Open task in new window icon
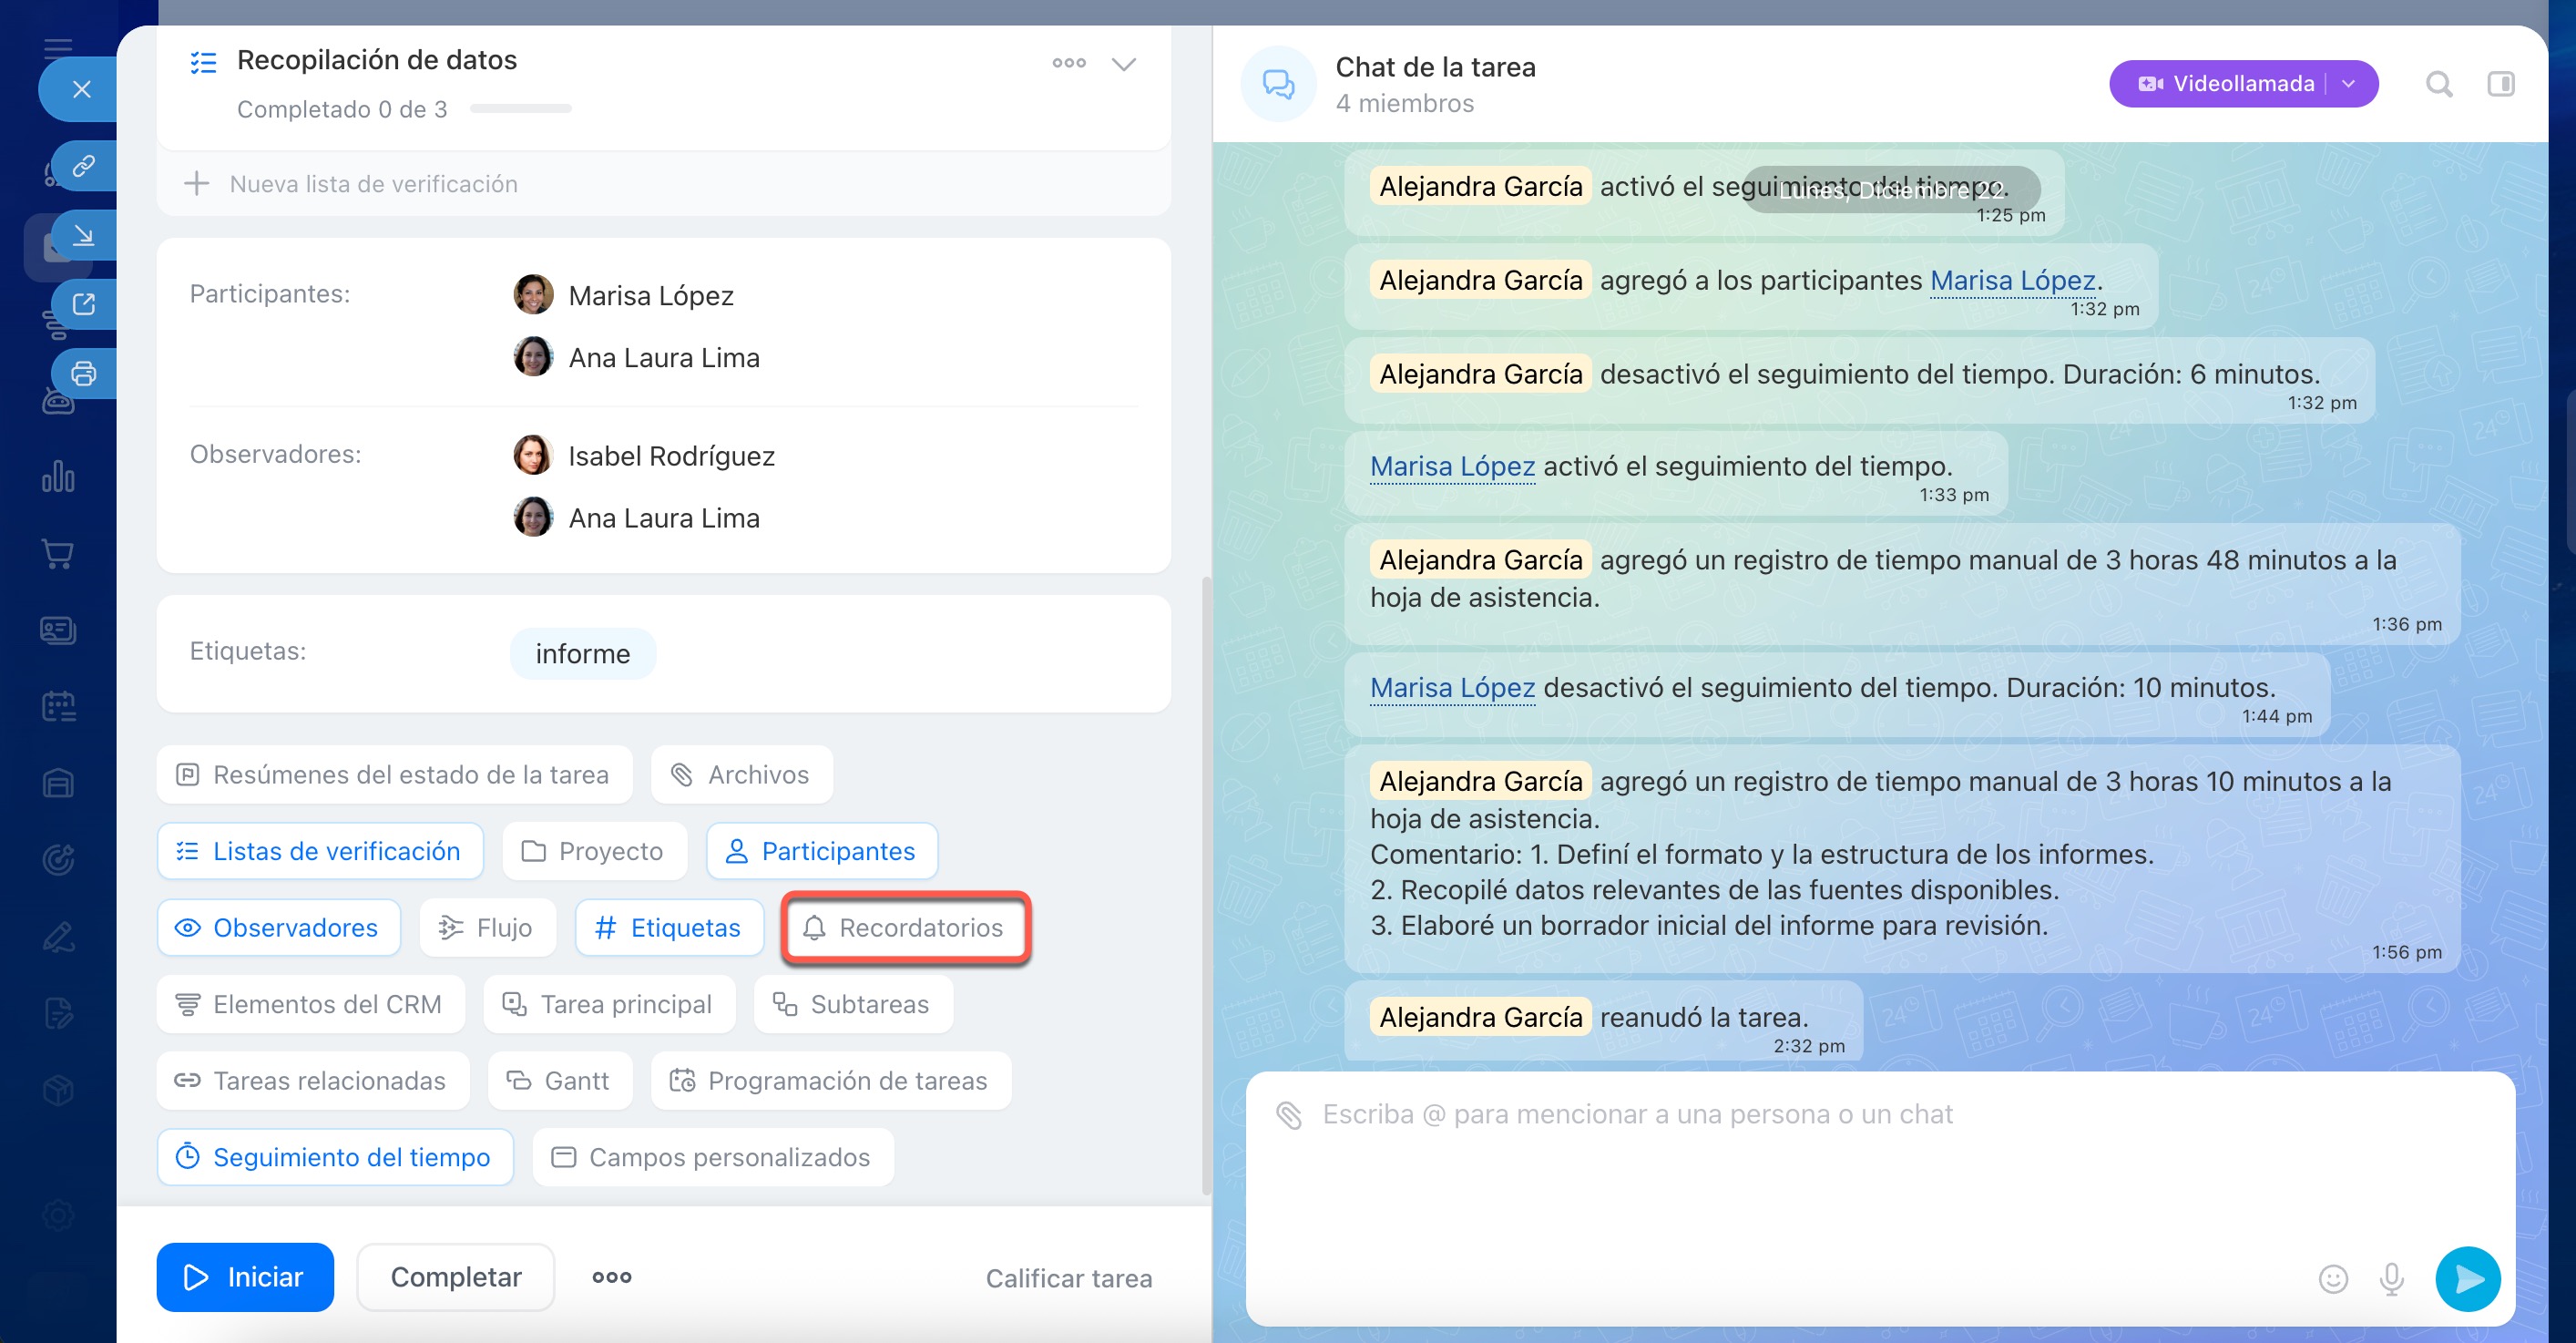 coord(84,304)
